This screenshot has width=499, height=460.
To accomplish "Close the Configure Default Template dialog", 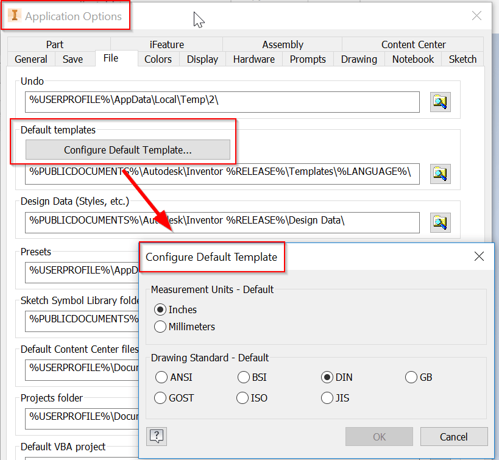I will click(479, 257).
